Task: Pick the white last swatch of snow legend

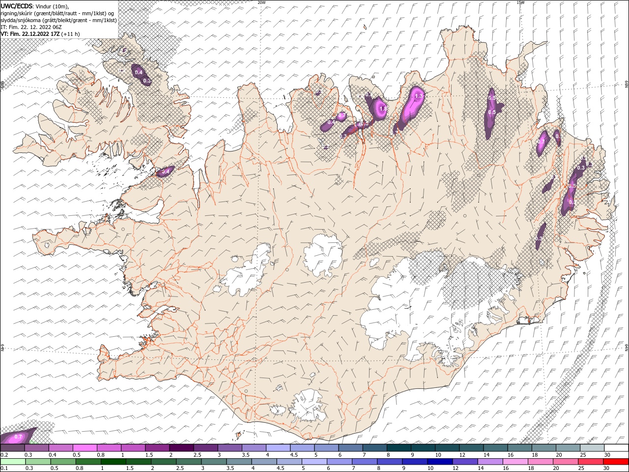Action: point(616,448)
